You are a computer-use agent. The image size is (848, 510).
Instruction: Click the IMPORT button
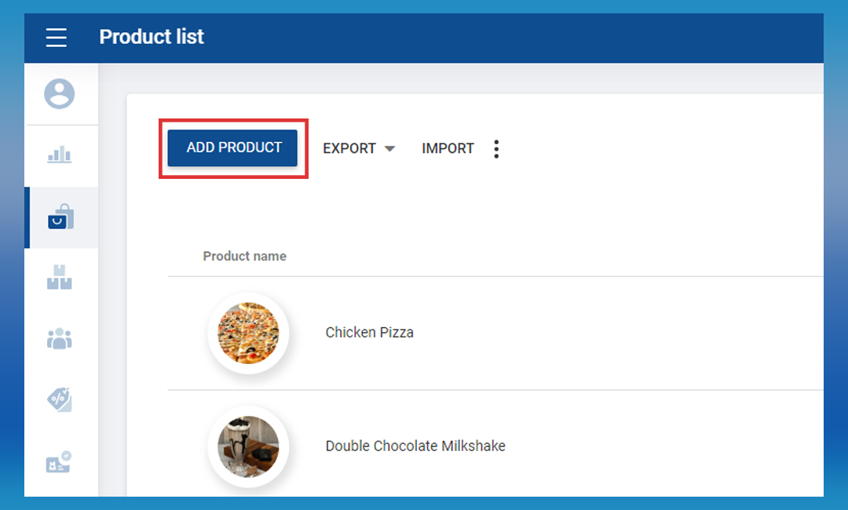(448, 148)
